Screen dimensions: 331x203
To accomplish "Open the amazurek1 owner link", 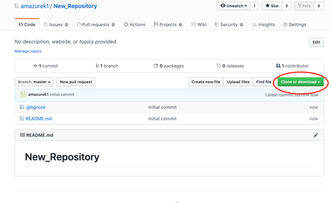I will click(34, 6).
